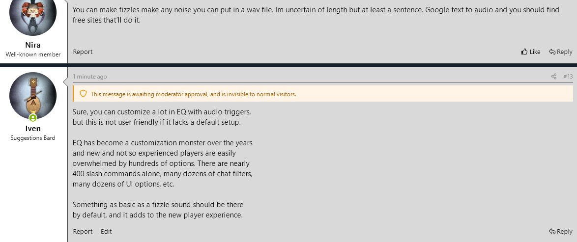Click the green online status badge on Iven's avatar

tap(33, 118)
